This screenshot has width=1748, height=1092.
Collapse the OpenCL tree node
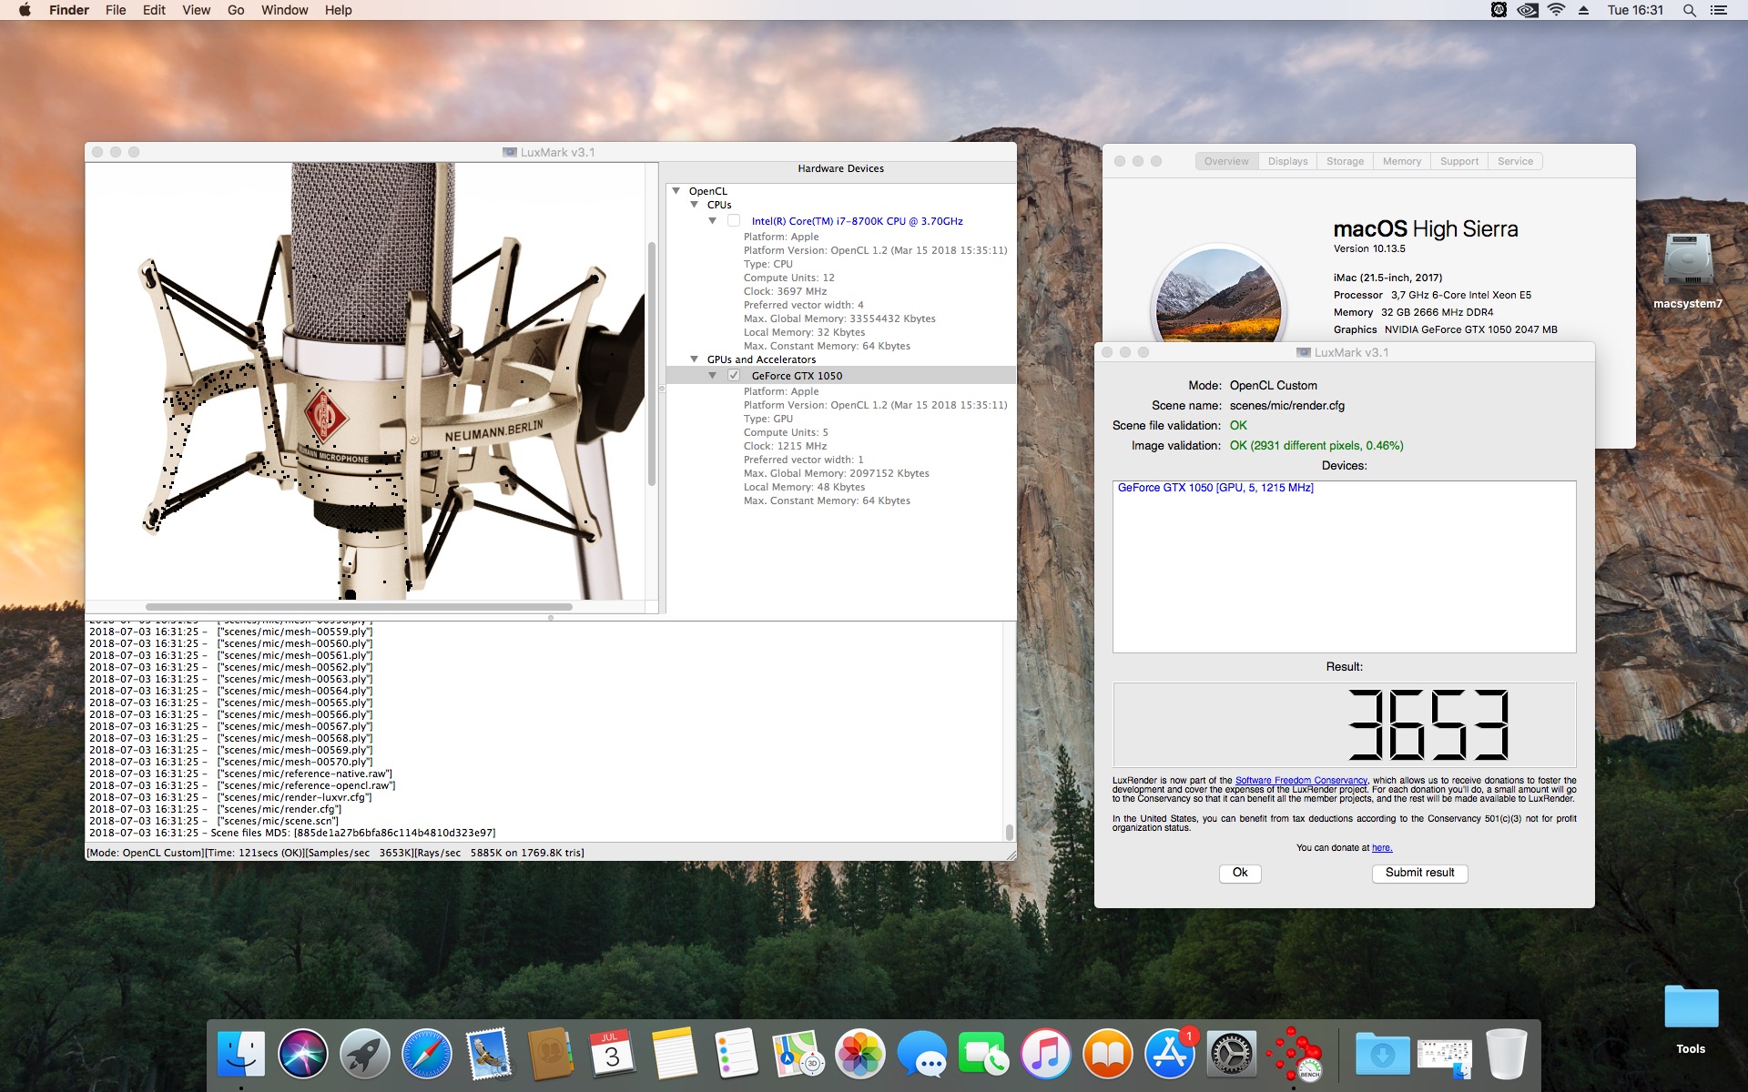pyautogui.click(x=676, y=191)
